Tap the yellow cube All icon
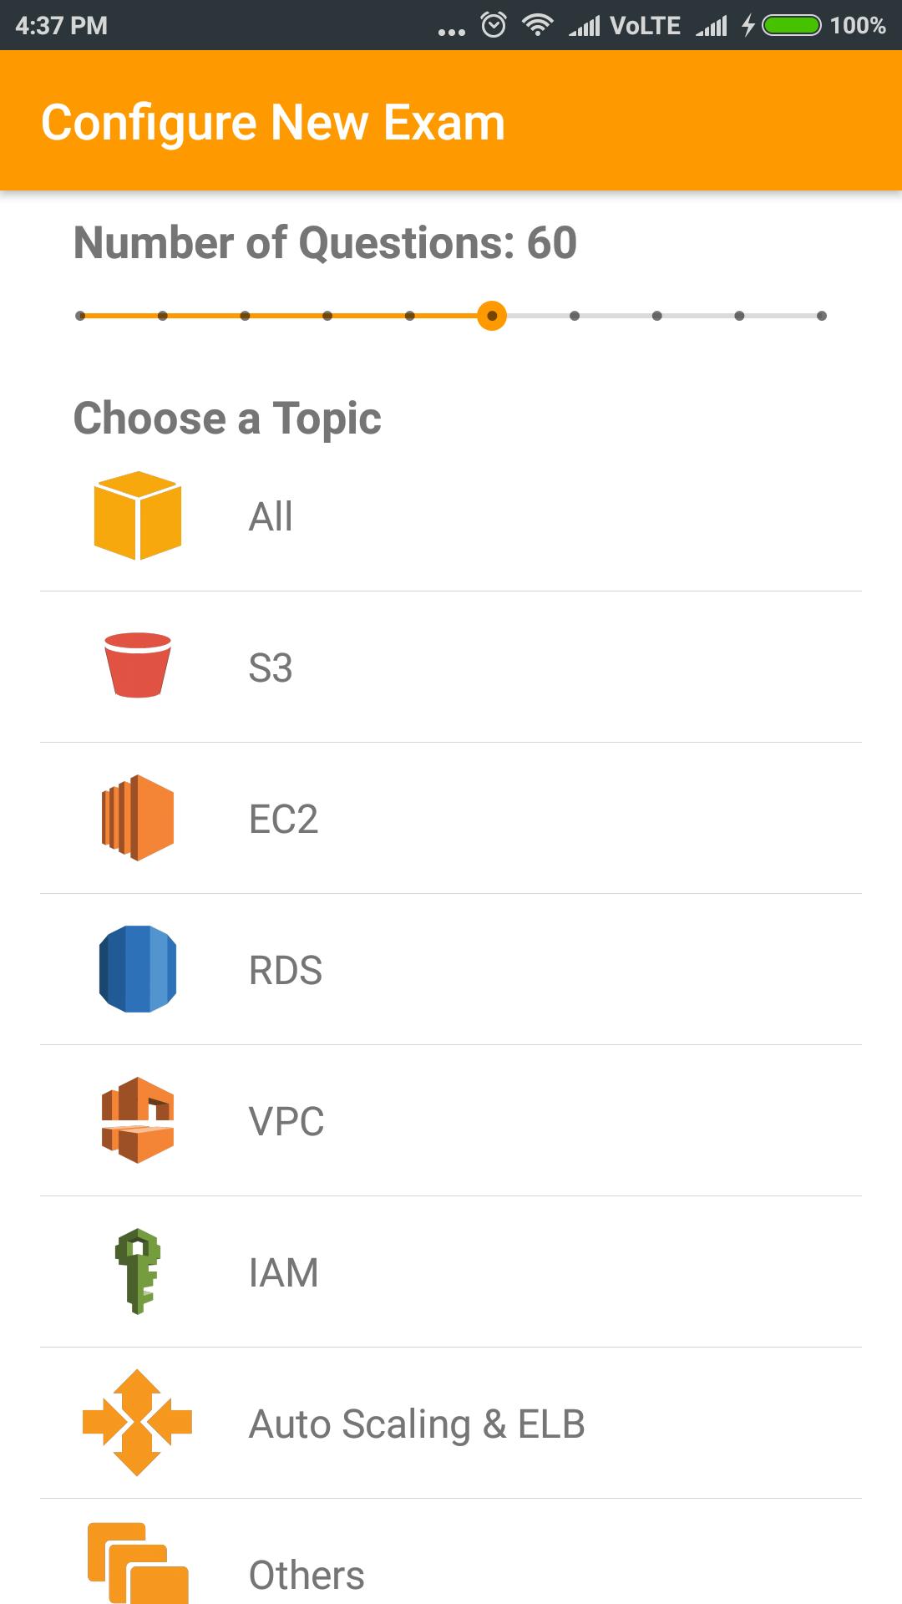The image size is (902, 1604). pos(138,515)
